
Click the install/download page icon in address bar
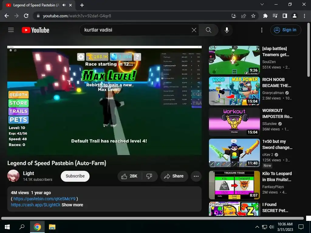tap(234, 16)
